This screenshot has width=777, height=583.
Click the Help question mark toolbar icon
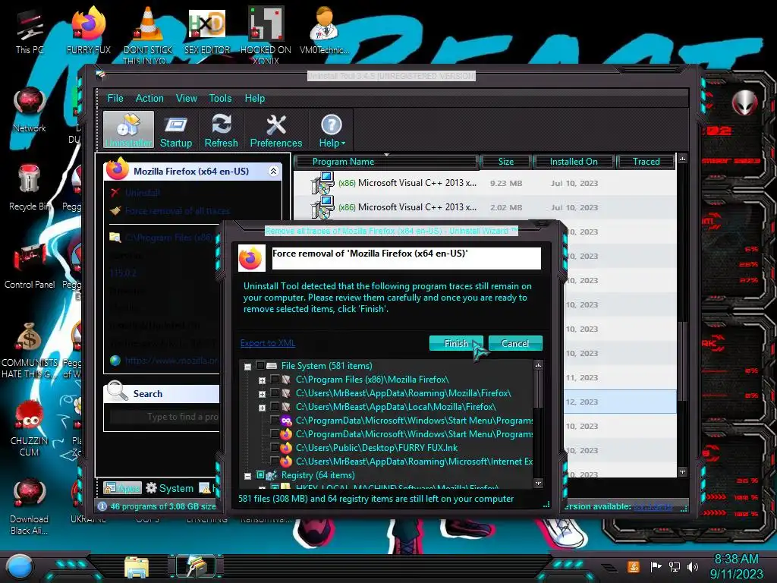click(x=332, y=131)
